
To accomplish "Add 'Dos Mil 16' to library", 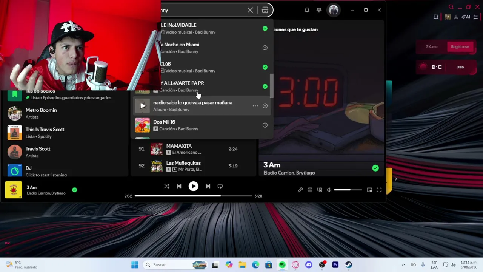I will [x=265, y=125].
